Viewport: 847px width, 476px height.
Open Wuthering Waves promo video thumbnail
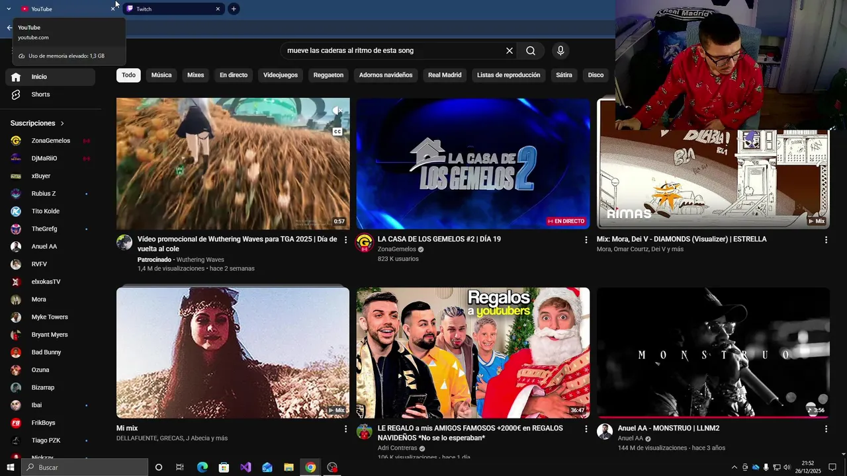tap(233, 163)
